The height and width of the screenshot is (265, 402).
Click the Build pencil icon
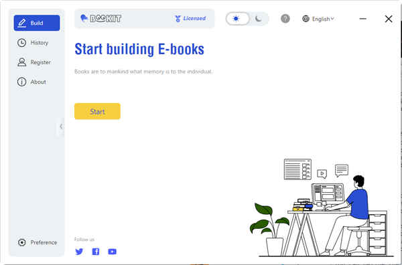[x=22, y=23]
